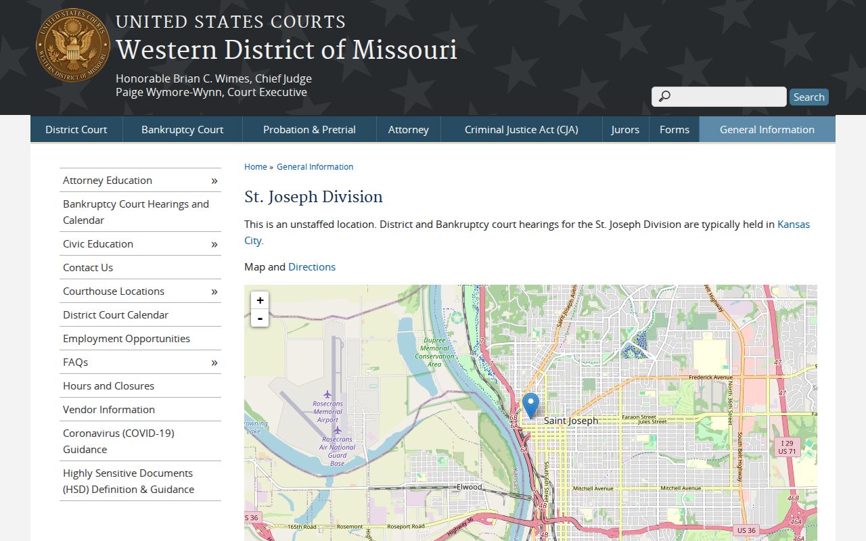Zoom out the map with minus button
Screen dimensions: 866x541
(x=260, y=318)
